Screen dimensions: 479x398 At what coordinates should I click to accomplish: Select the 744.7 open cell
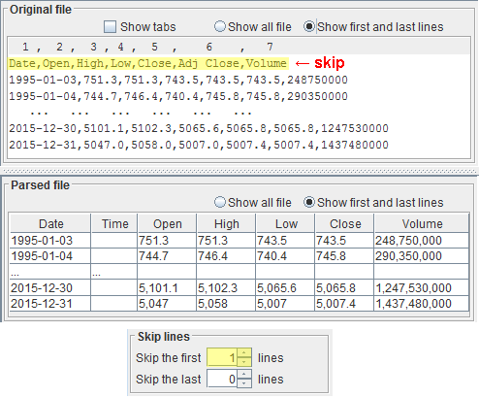click(167, 256)
